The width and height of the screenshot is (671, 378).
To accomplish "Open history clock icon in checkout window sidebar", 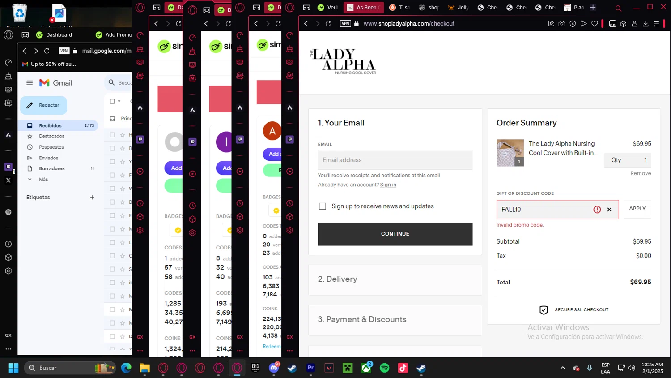I will [290, 203].
